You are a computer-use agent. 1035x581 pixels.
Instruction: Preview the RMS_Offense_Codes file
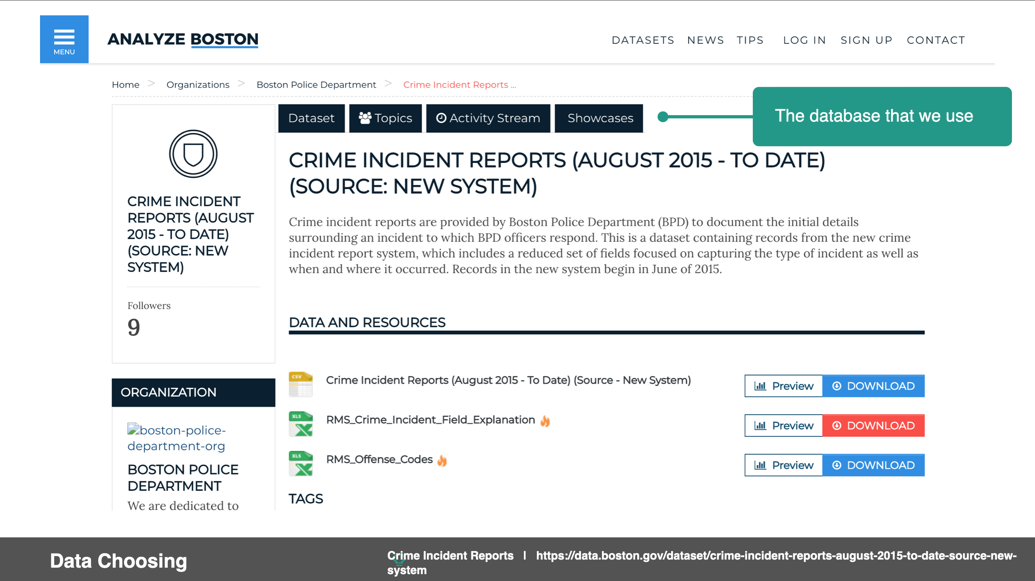pyautogui.click(x=784, y=465)
